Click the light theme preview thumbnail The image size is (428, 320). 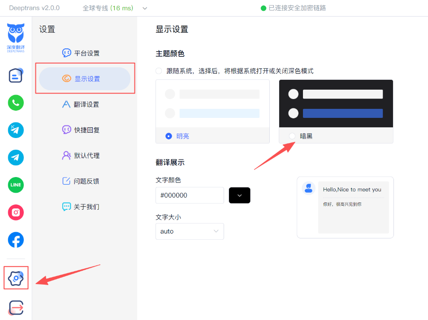pos(212,104)
